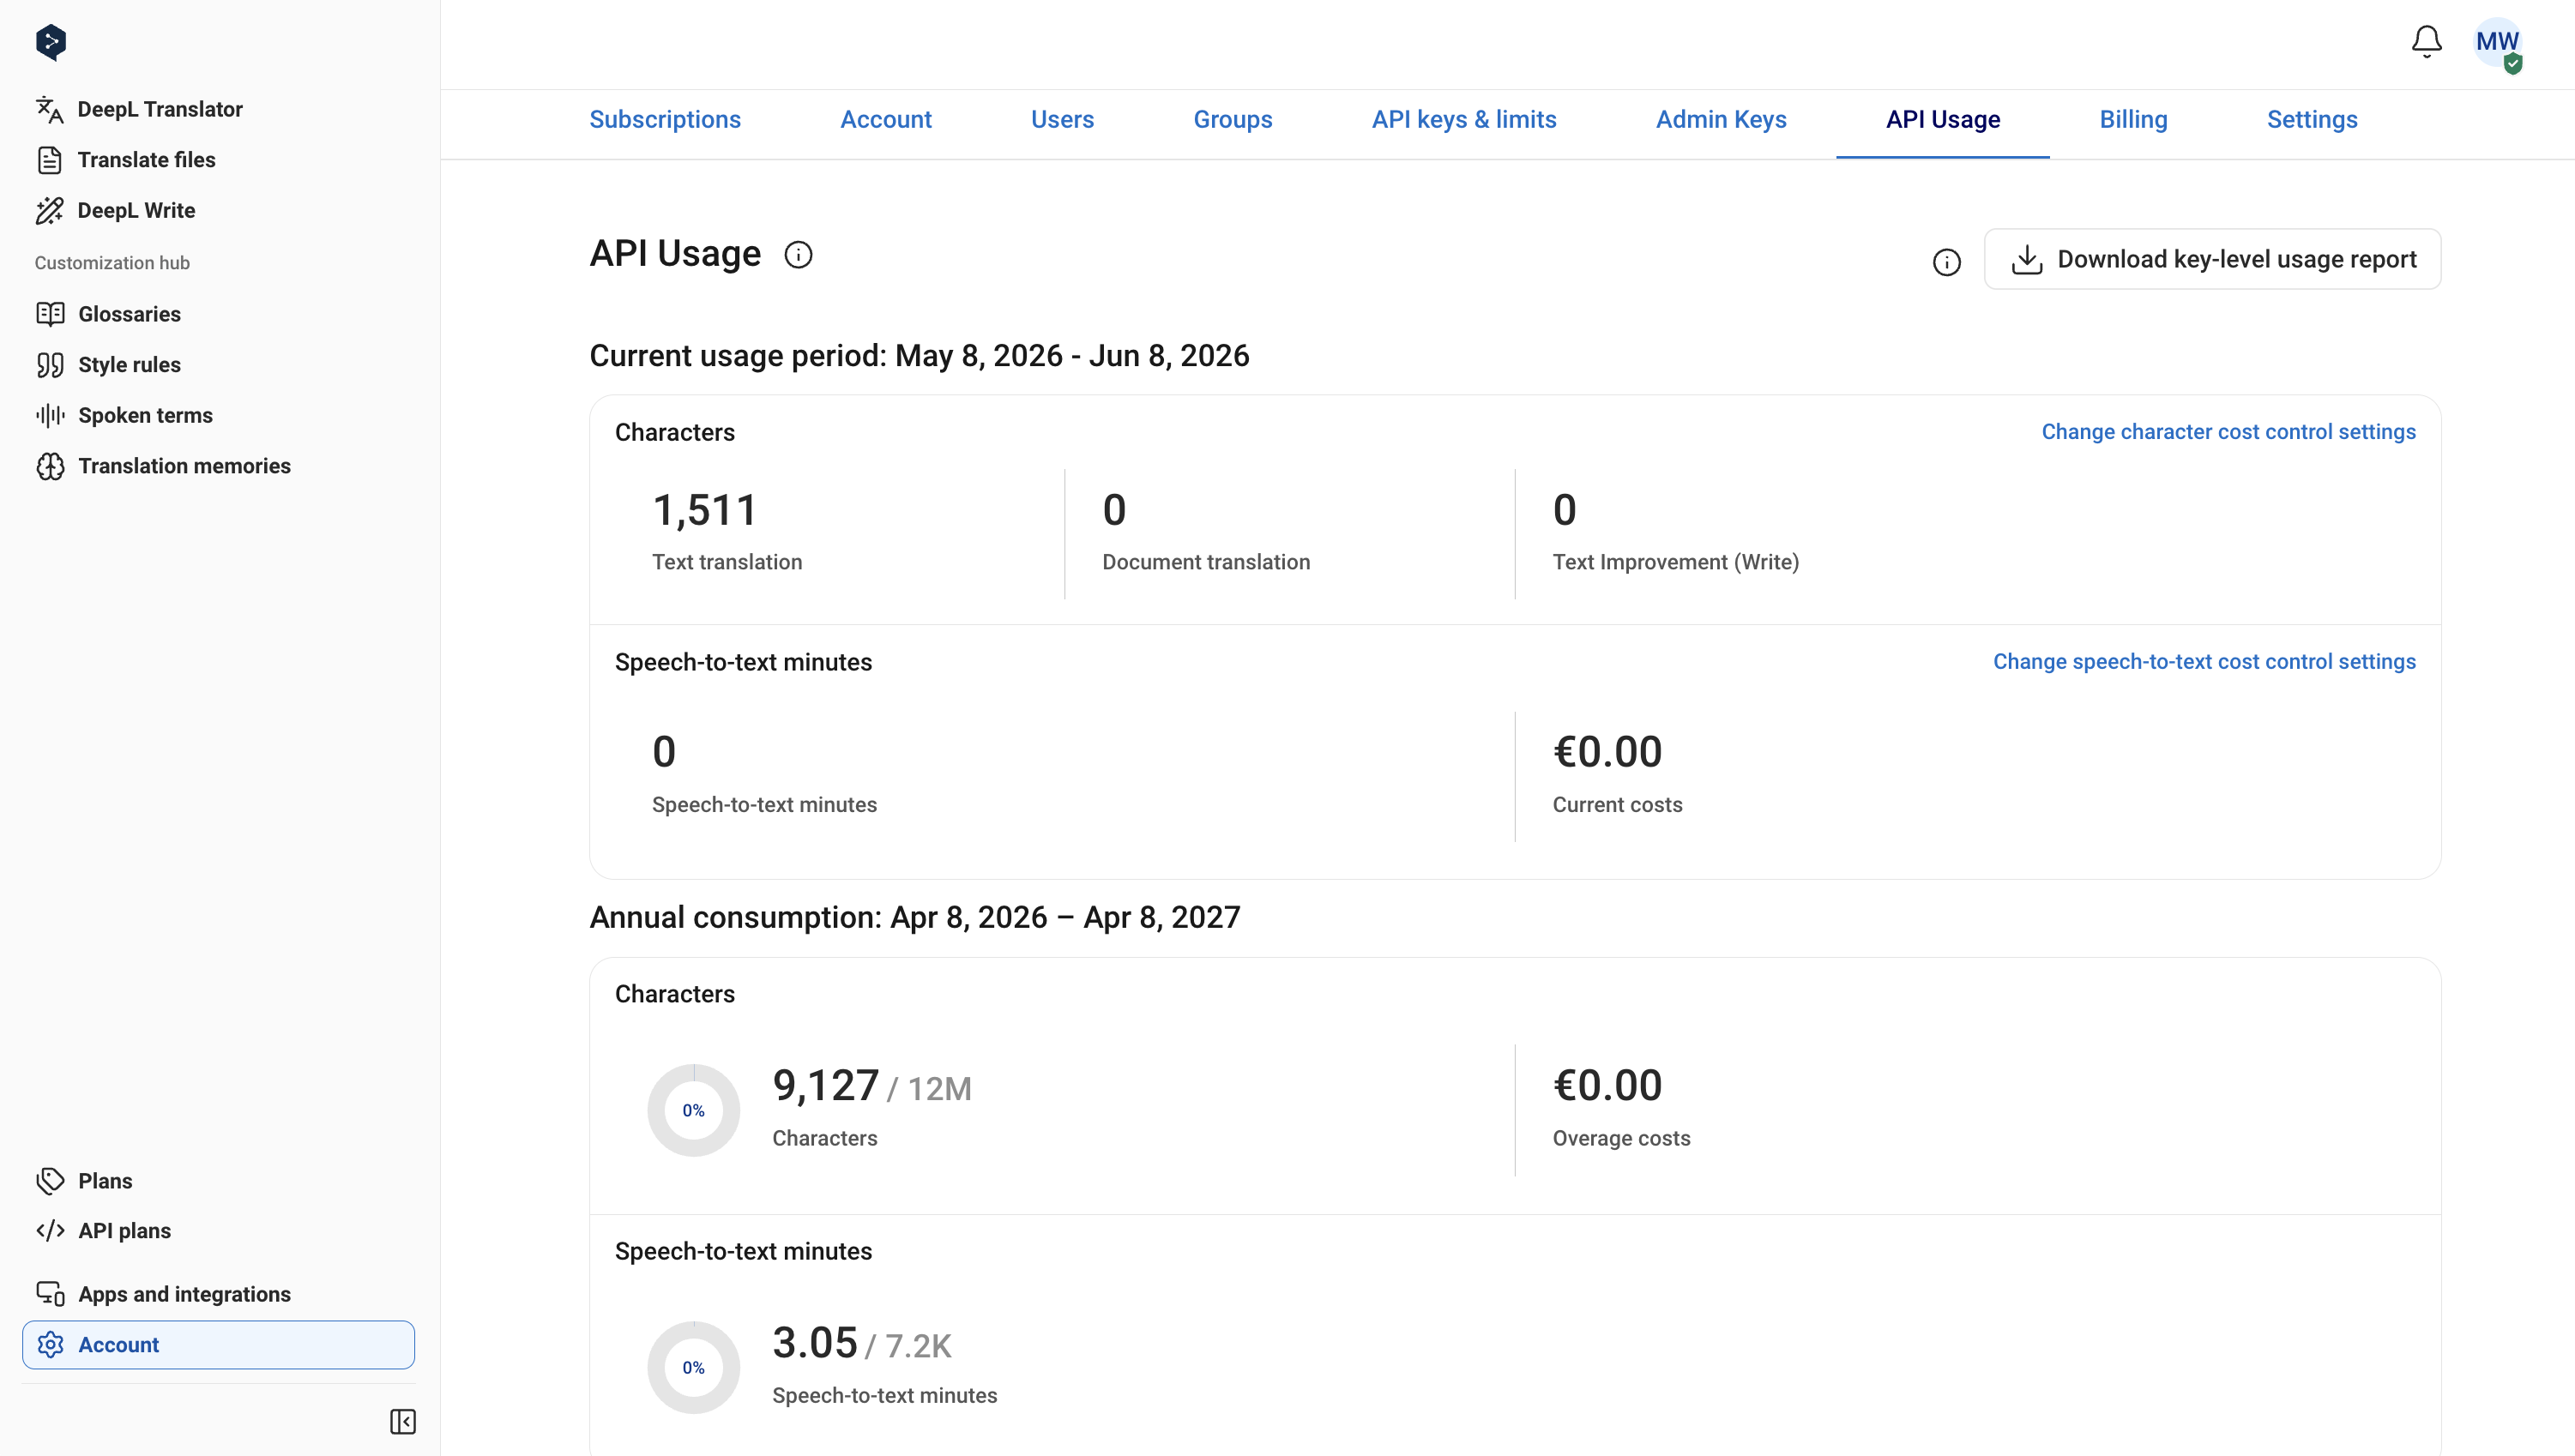
Task: Open Translate files from the sidebar
Action: click(x=146, y=160)
